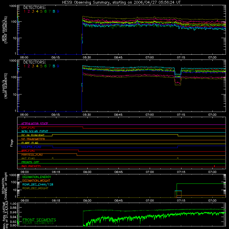229x229 pixels.
Task: Click the PARTICLE_FLAG label
Action: 32,155
